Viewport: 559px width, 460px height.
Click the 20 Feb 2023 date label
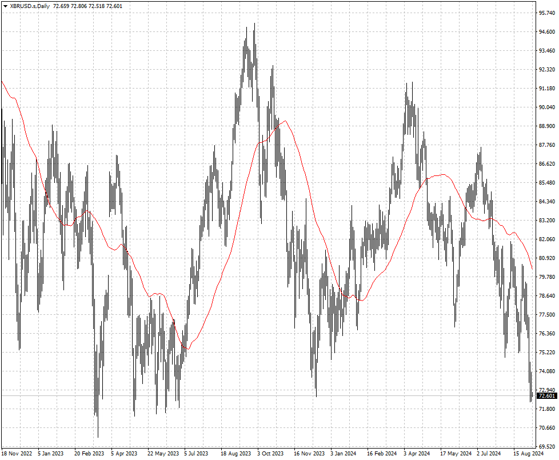89,454
